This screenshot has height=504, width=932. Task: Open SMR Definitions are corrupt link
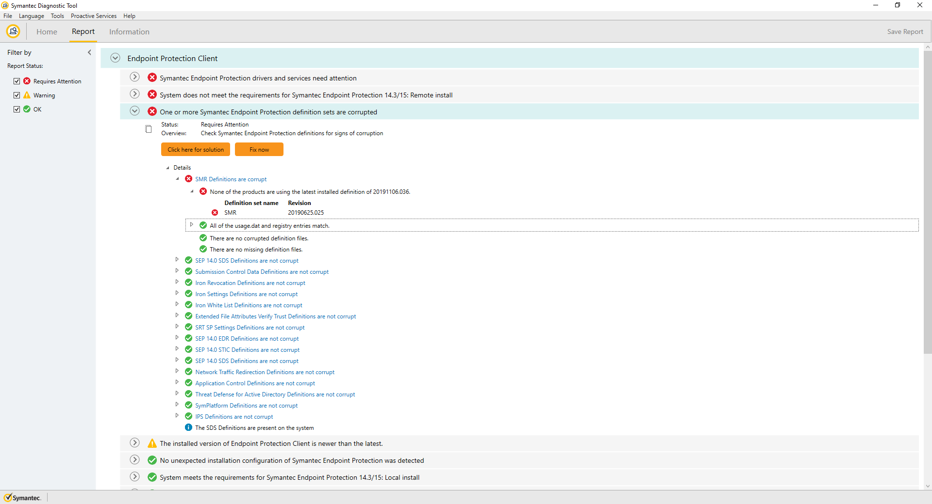(231, 179)
